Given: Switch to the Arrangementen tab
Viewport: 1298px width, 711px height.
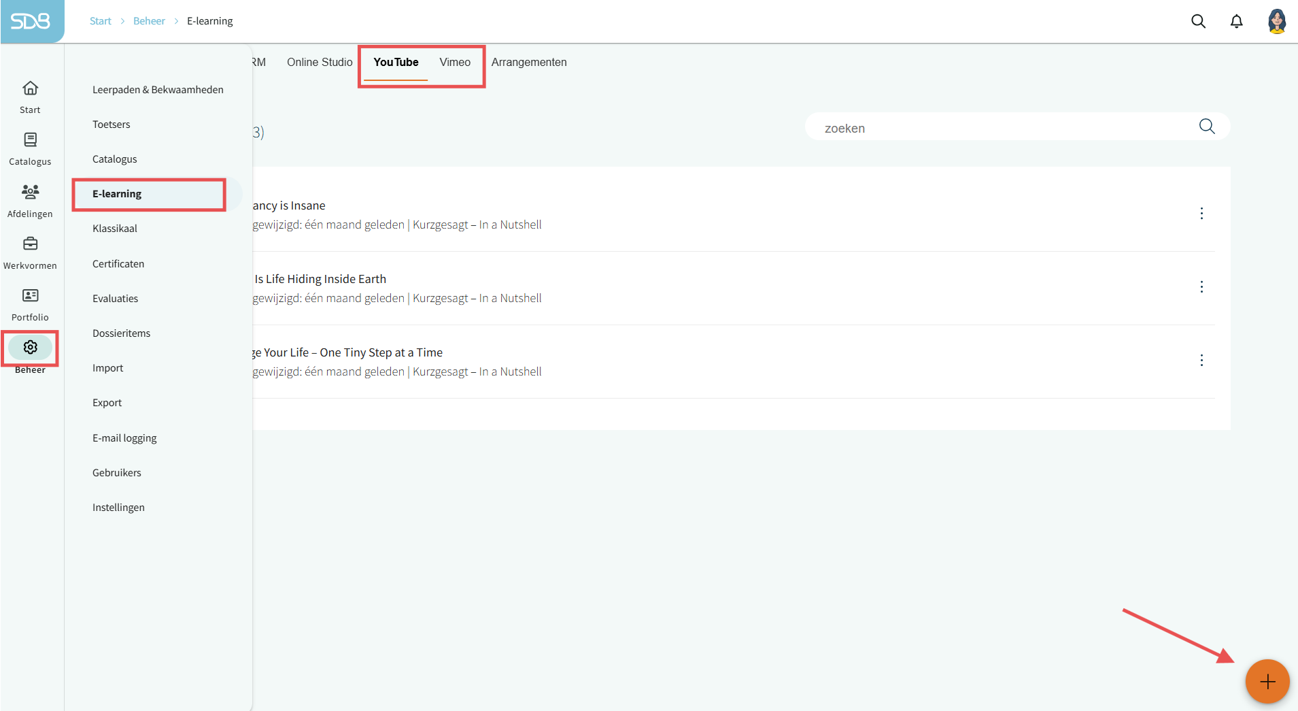Looking at the screenshot, I should (x=528, y=63).
